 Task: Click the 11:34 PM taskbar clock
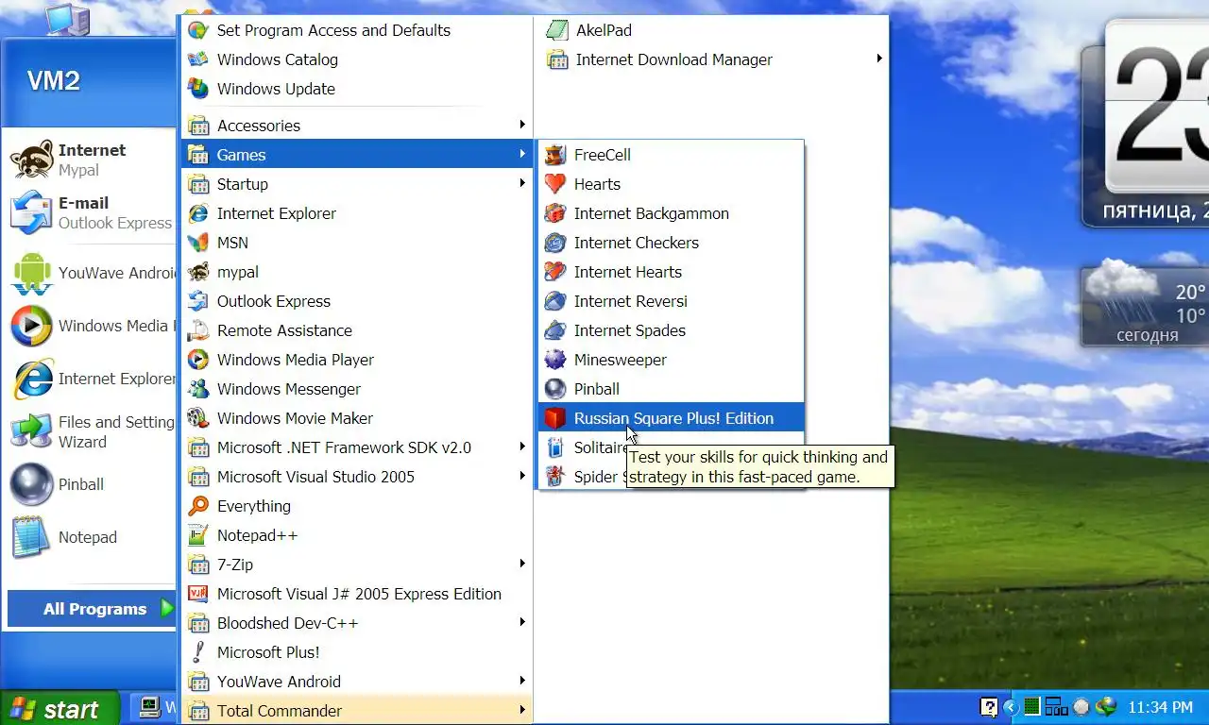1161,707
